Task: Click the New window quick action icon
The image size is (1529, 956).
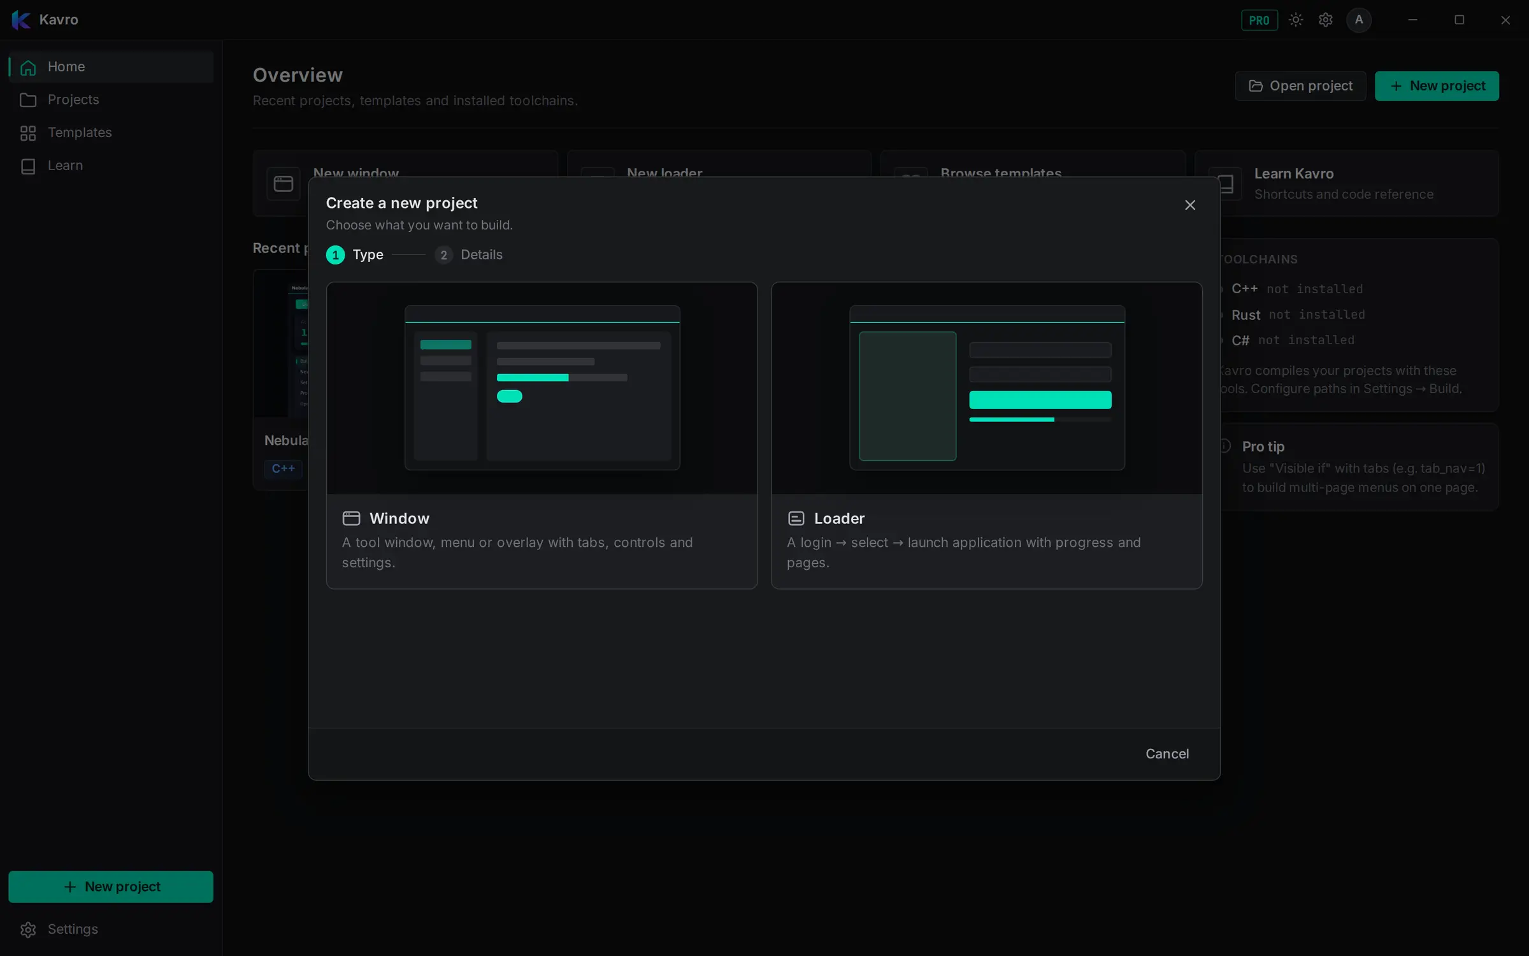Action: click(x=284, y=184)
